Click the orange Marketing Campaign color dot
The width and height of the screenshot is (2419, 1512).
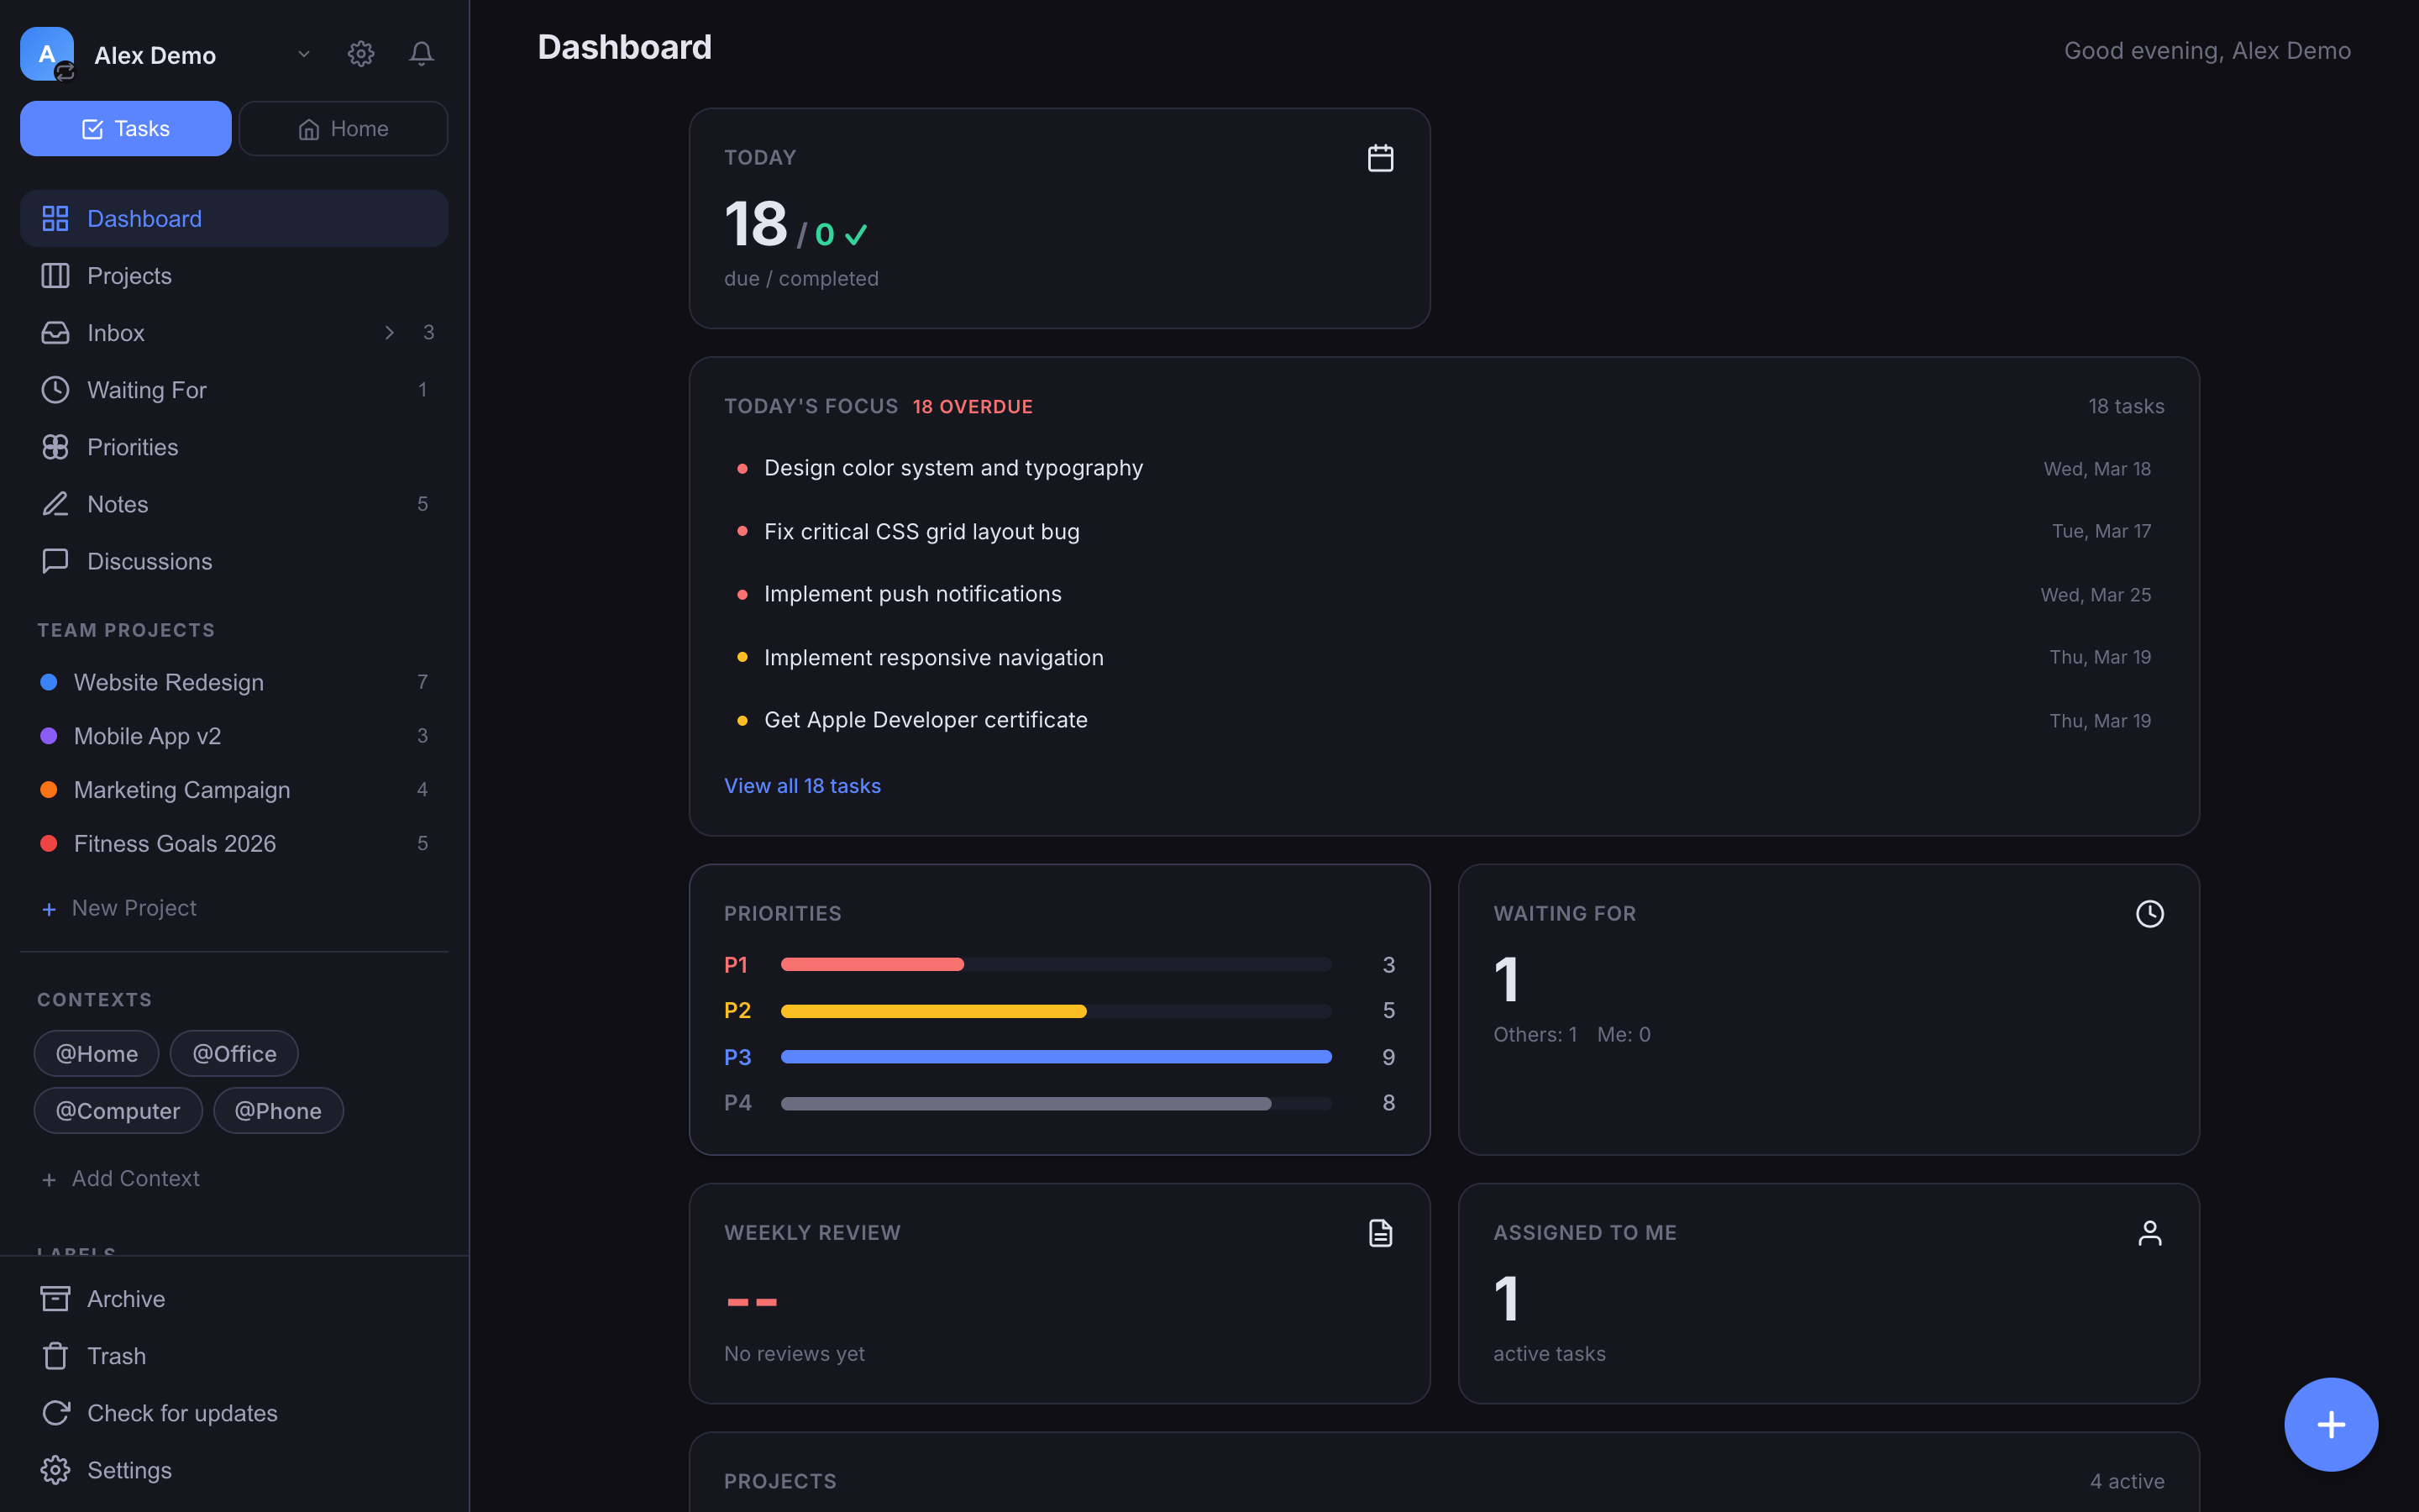48,790
